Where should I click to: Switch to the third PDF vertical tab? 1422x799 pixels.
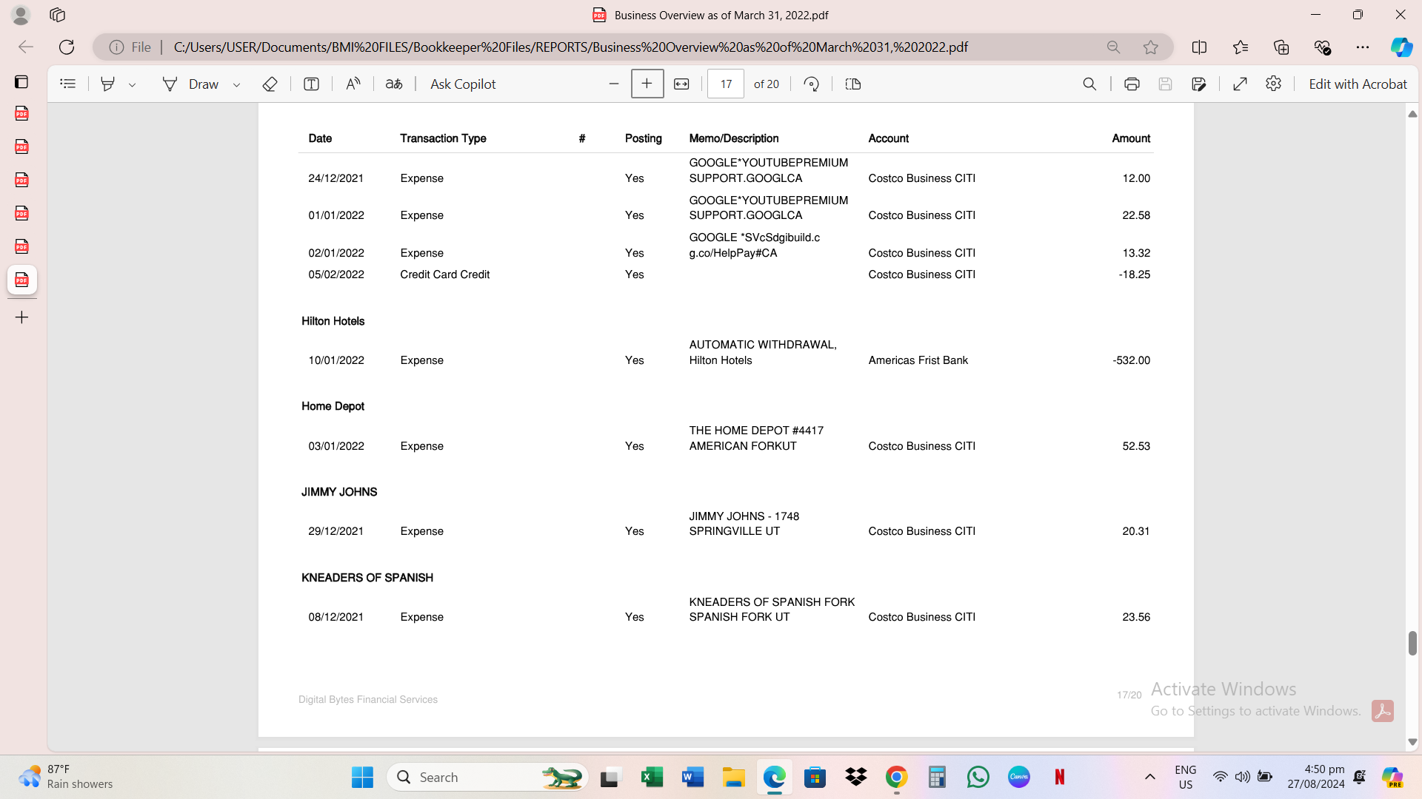tap(21, 181)
